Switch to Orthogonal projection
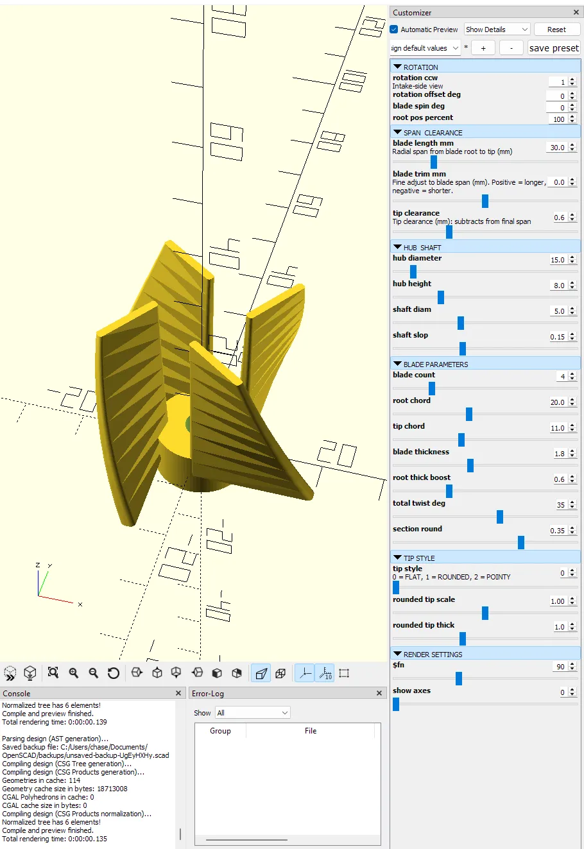This screenshot has width=584, height=849. click(x=280, y=673)
